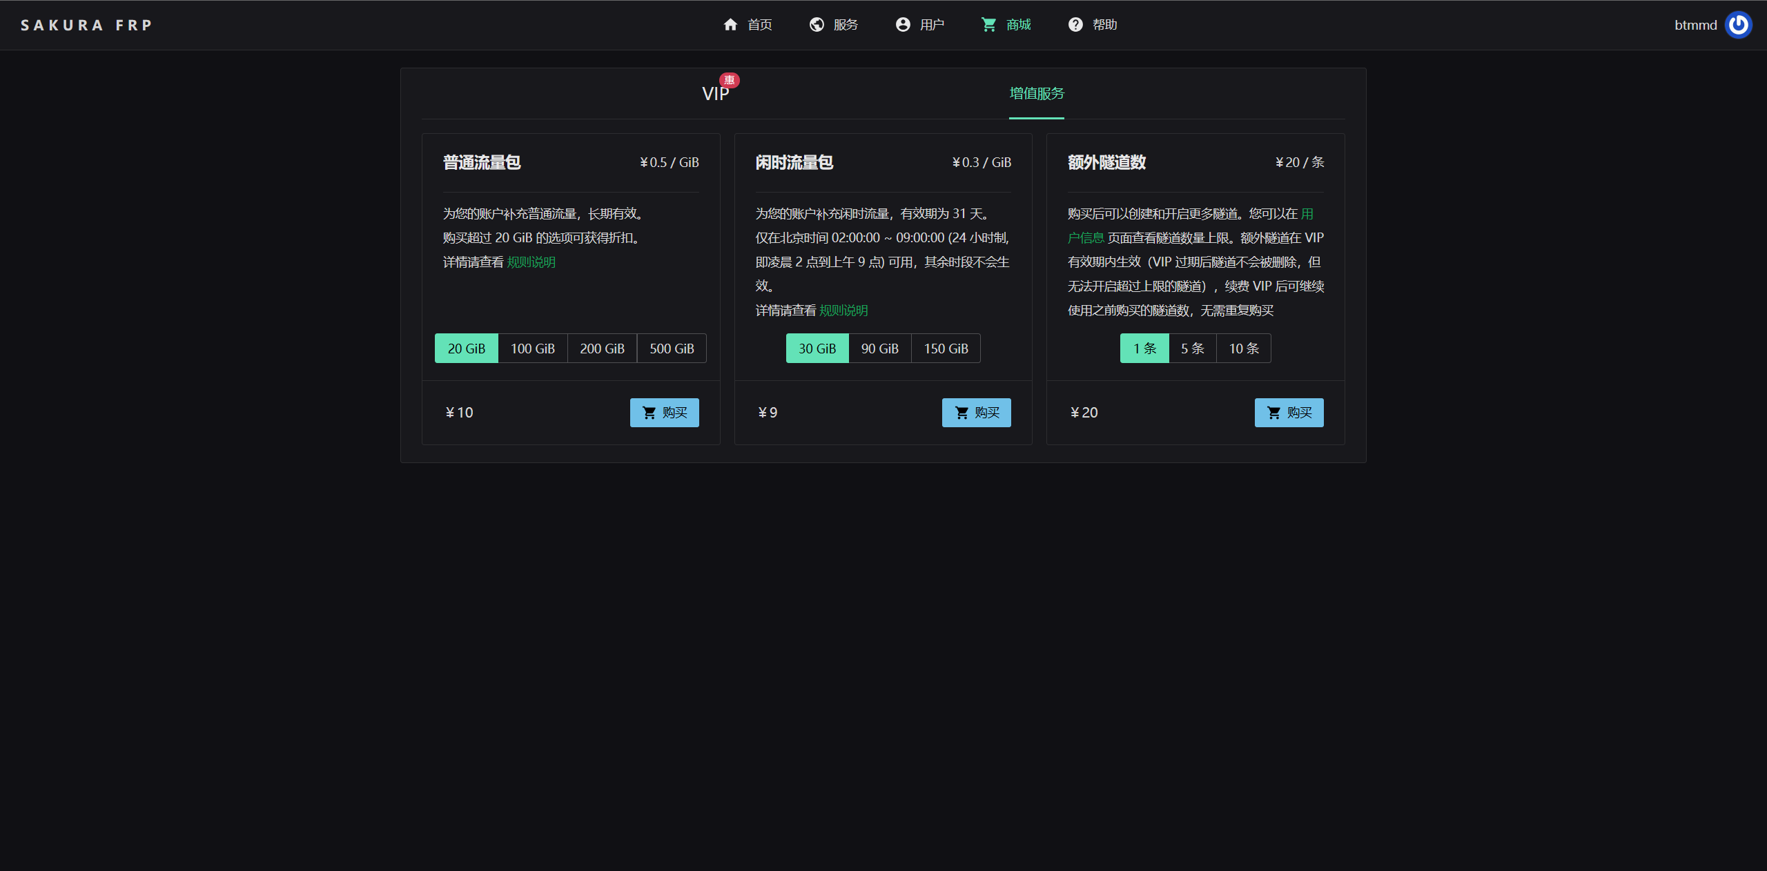Choose 5 条 extra tunnels option

tap(1192, 349)
